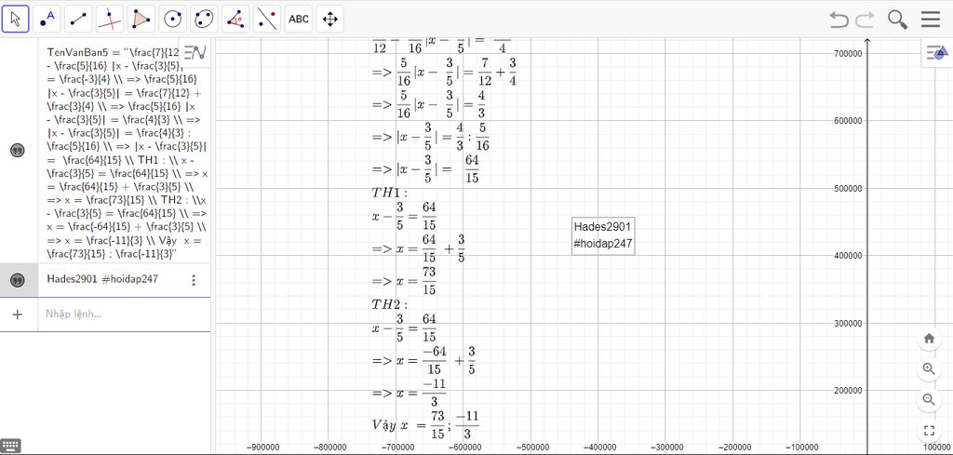Select the Hades2901 #hoidap247 text box on canvas
953x455 pixels.
603,235
